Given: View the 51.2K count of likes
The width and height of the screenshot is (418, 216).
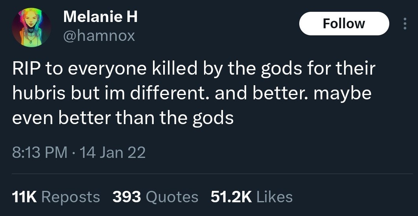Looking at the screenshot, I should pyautogui.click(x=231, y=196).
